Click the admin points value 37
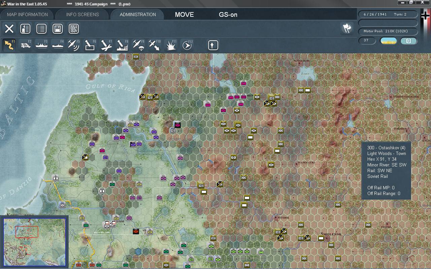This screenshot has width=431, height=269. 368,41
